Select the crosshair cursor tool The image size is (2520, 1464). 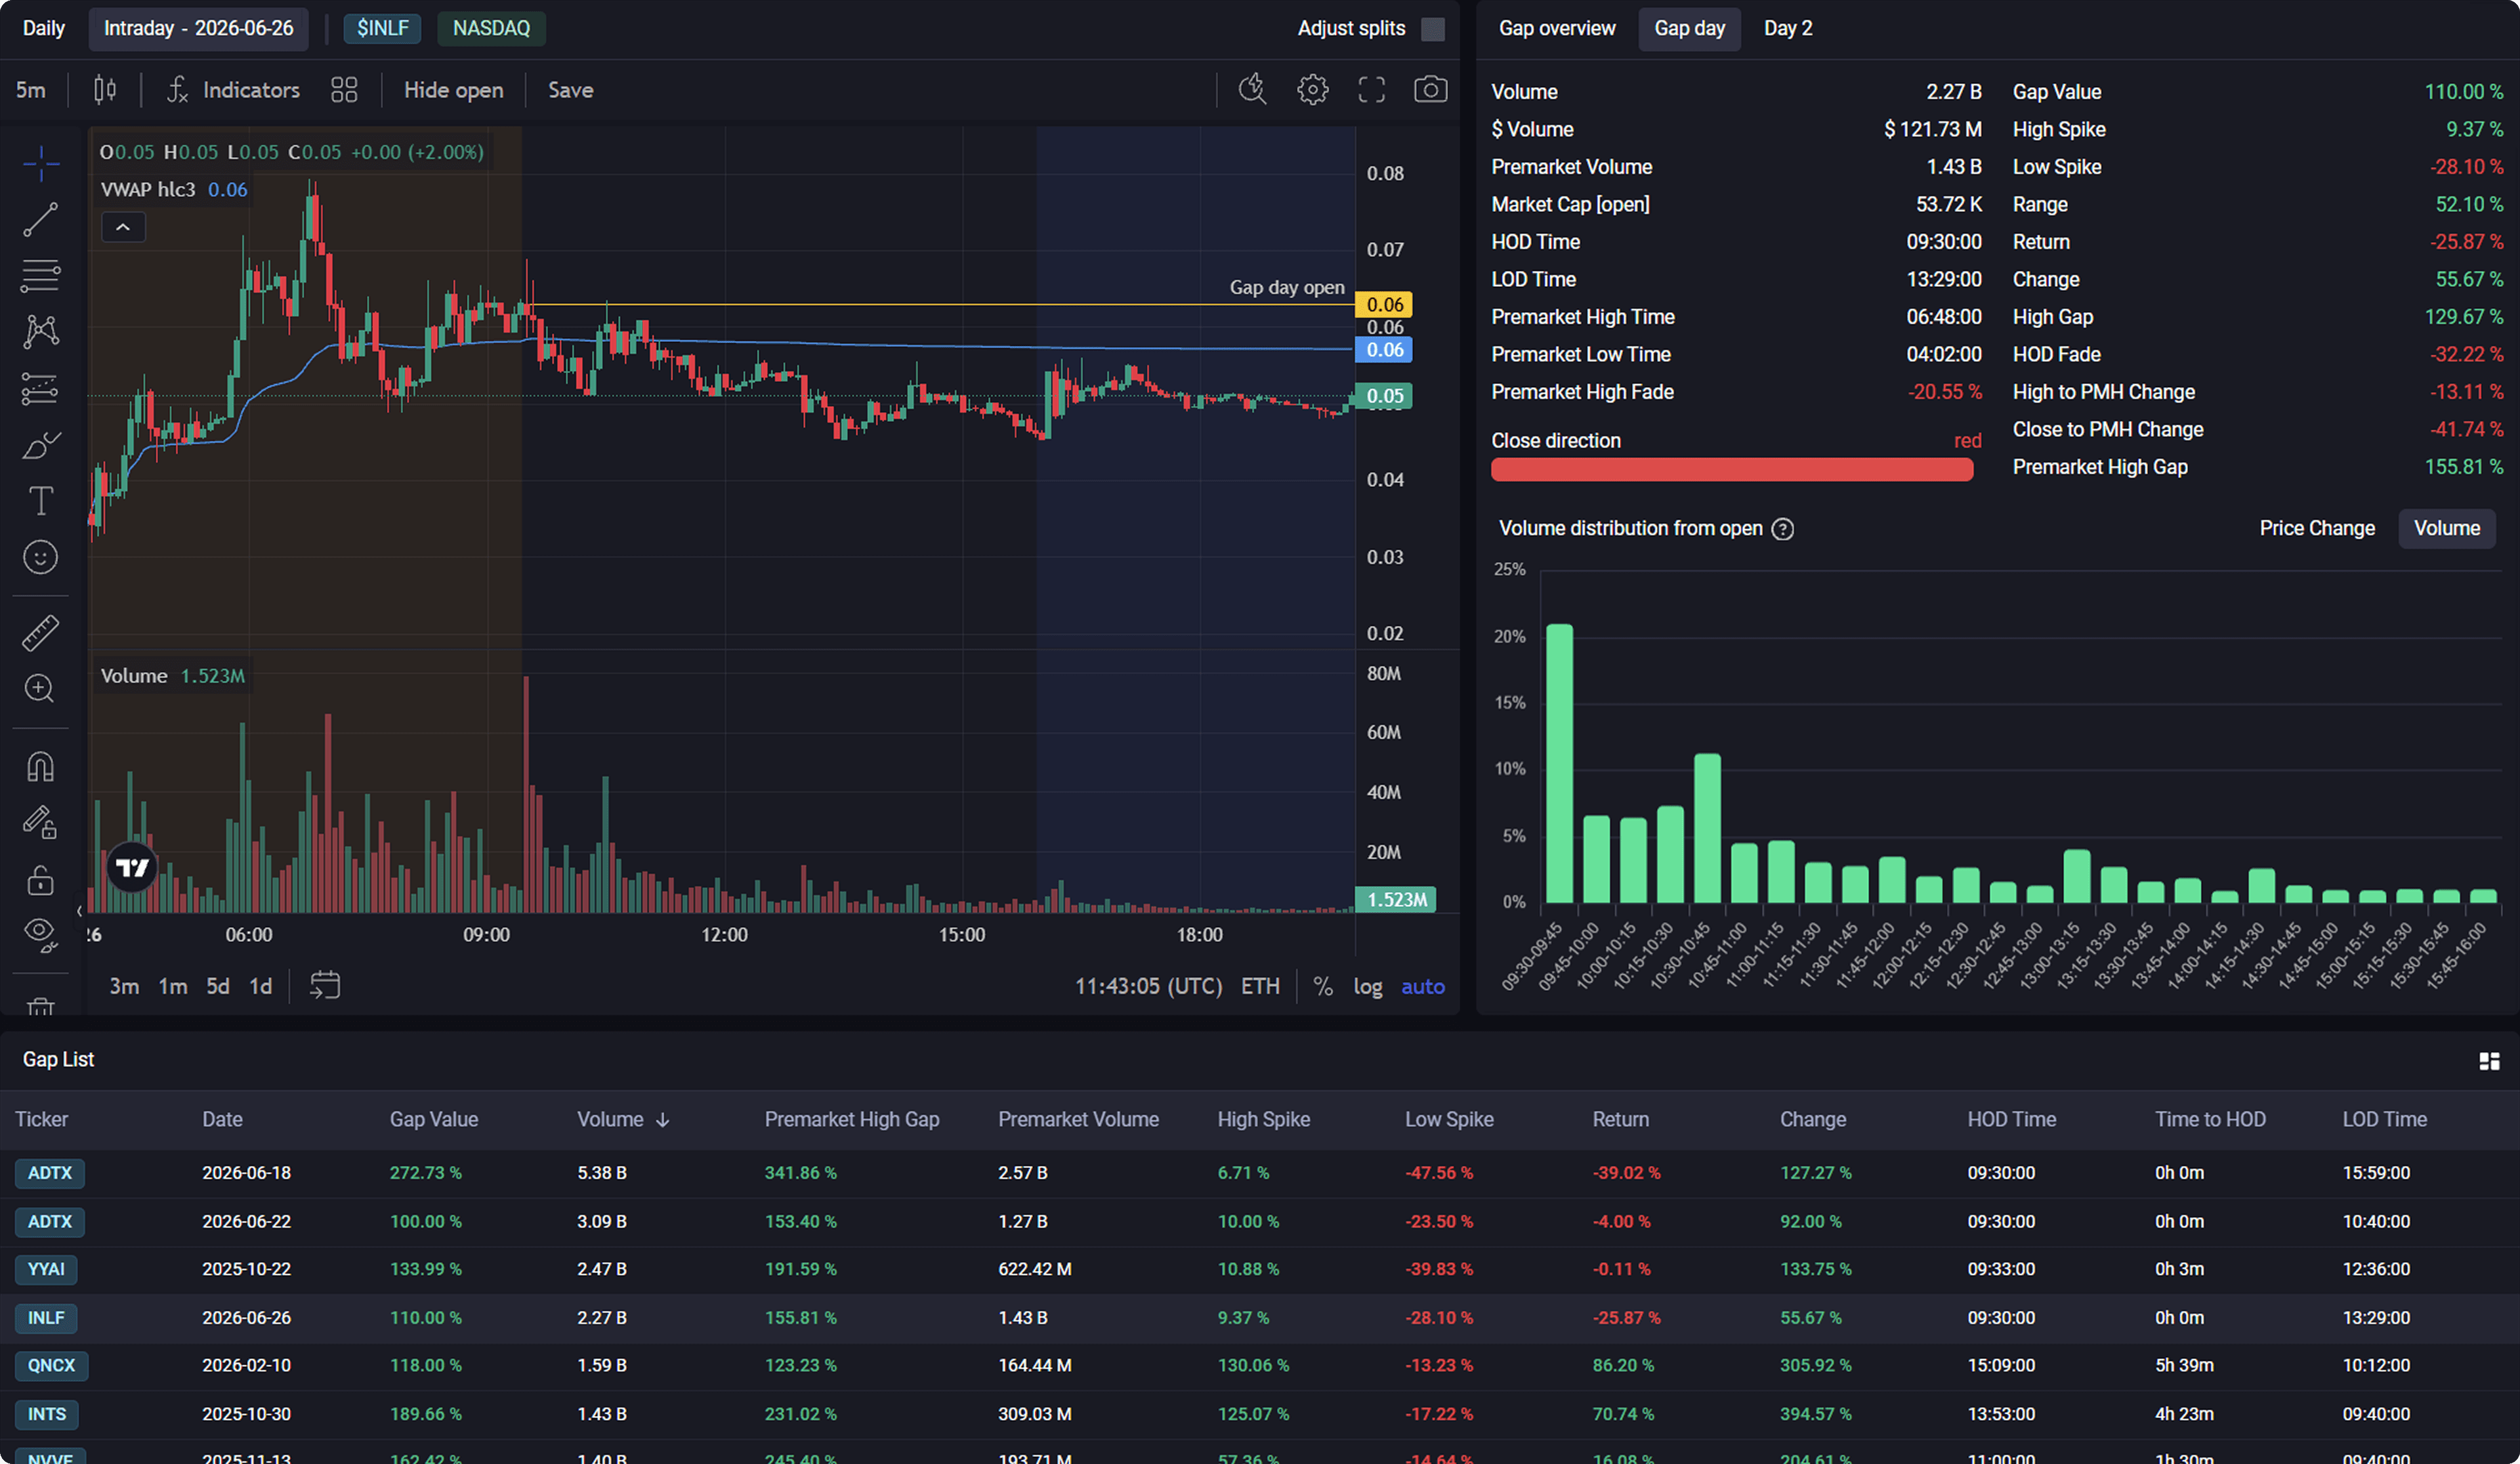point(41,163)
